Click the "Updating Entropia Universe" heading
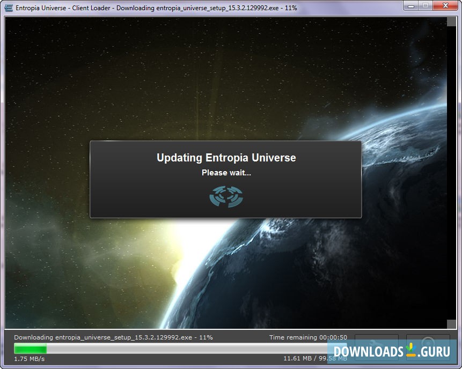462x369 pixels. (x=226, y=158)
